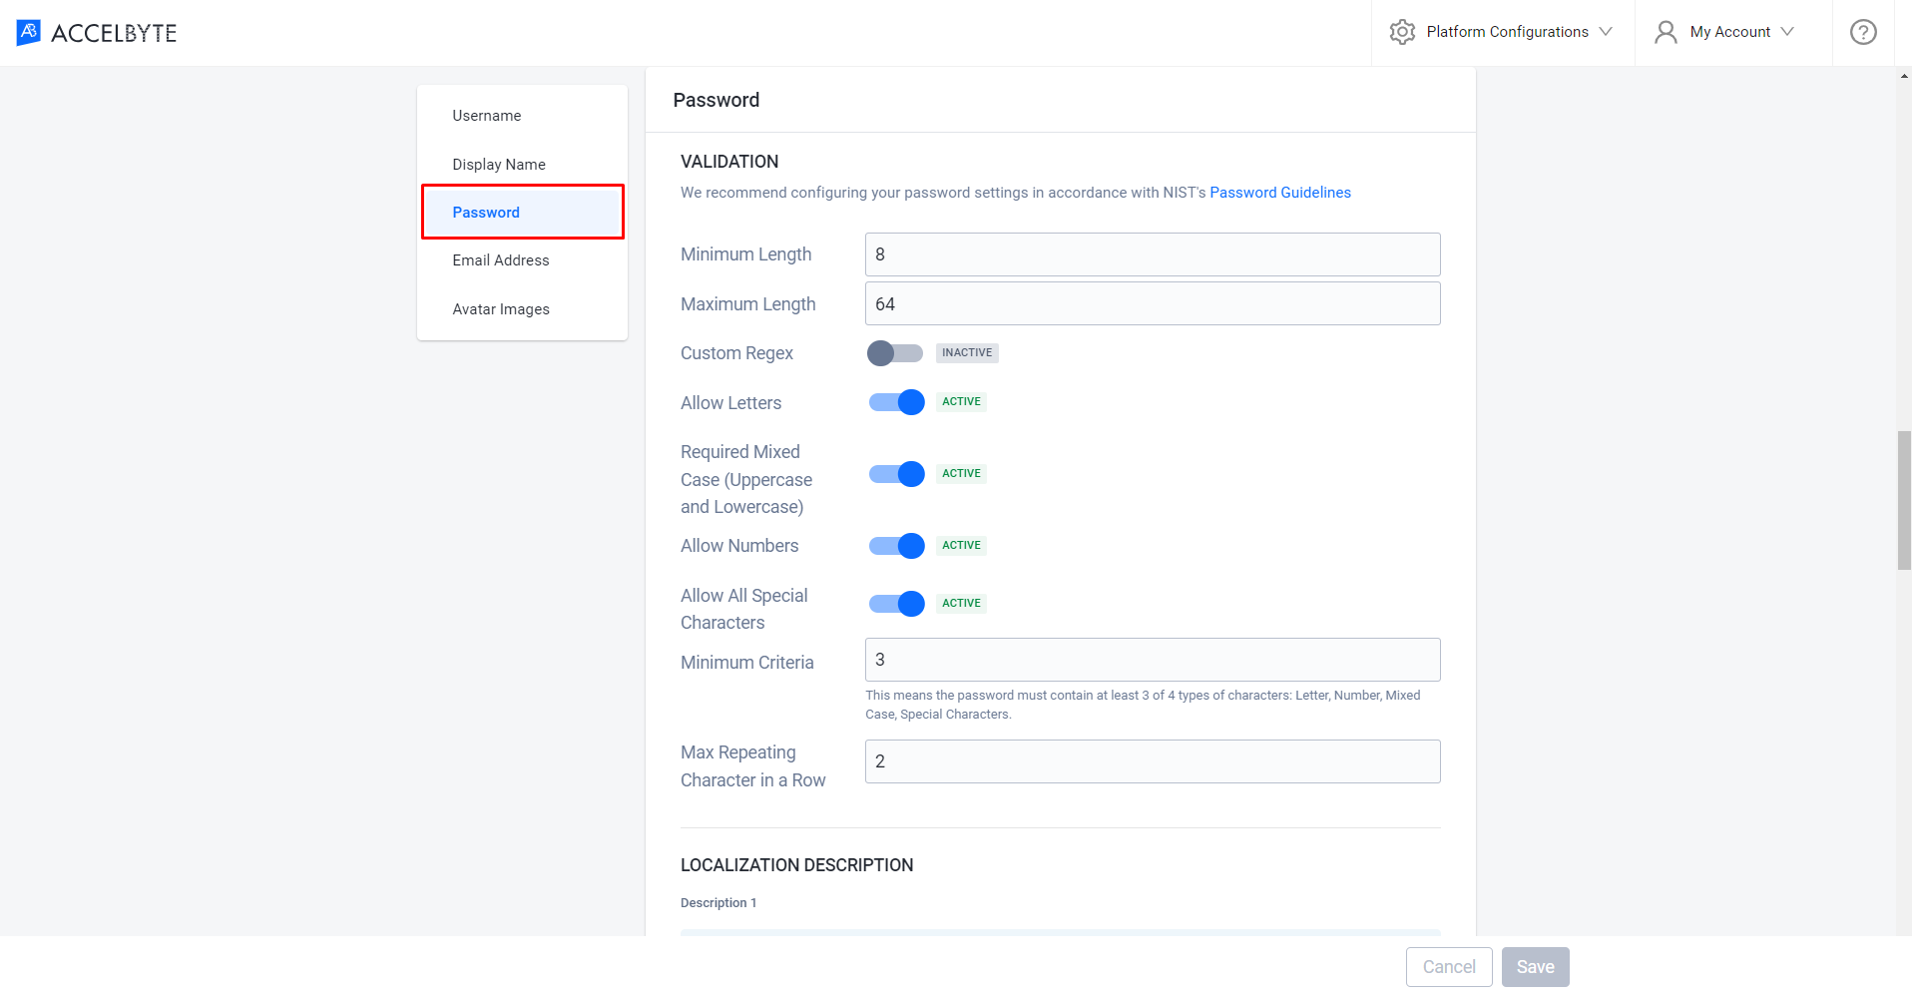Open the help question mark icon
The height and width of the screenshot is (997, 1912).
[1863, 32]
